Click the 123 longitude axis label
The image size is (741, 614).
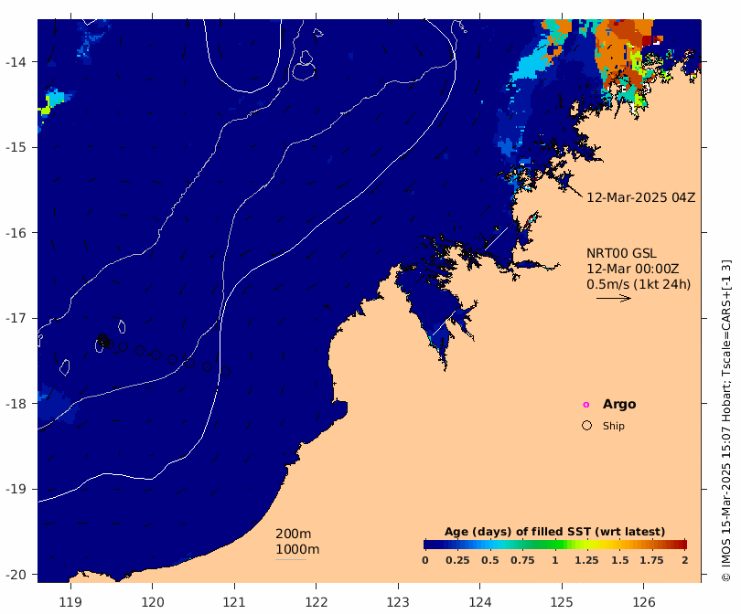[x=398, y=602]
